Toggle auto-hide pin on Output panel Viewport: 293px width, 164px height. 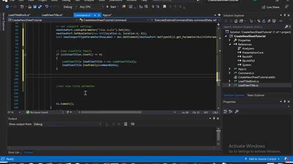[214, 118]
